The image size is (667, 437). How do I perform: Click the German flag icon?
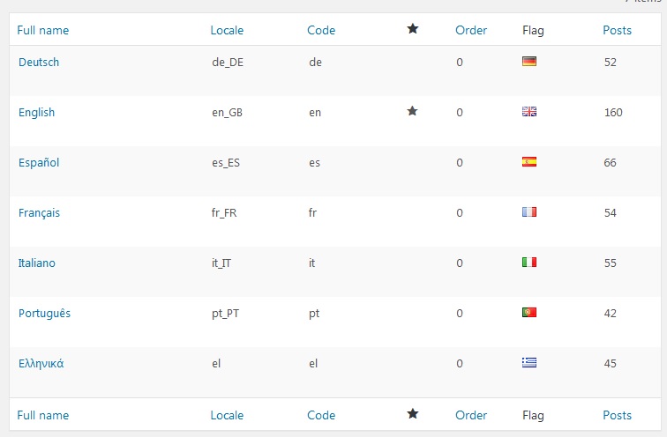(x=529, y=62)
